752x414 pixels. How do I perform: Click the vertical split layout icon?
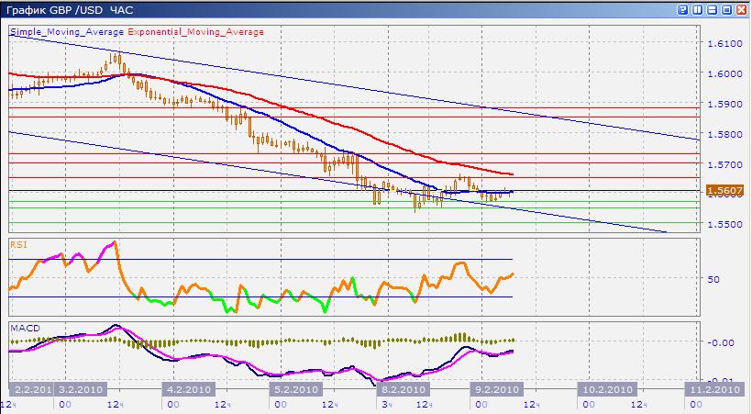tap(697, 9)
